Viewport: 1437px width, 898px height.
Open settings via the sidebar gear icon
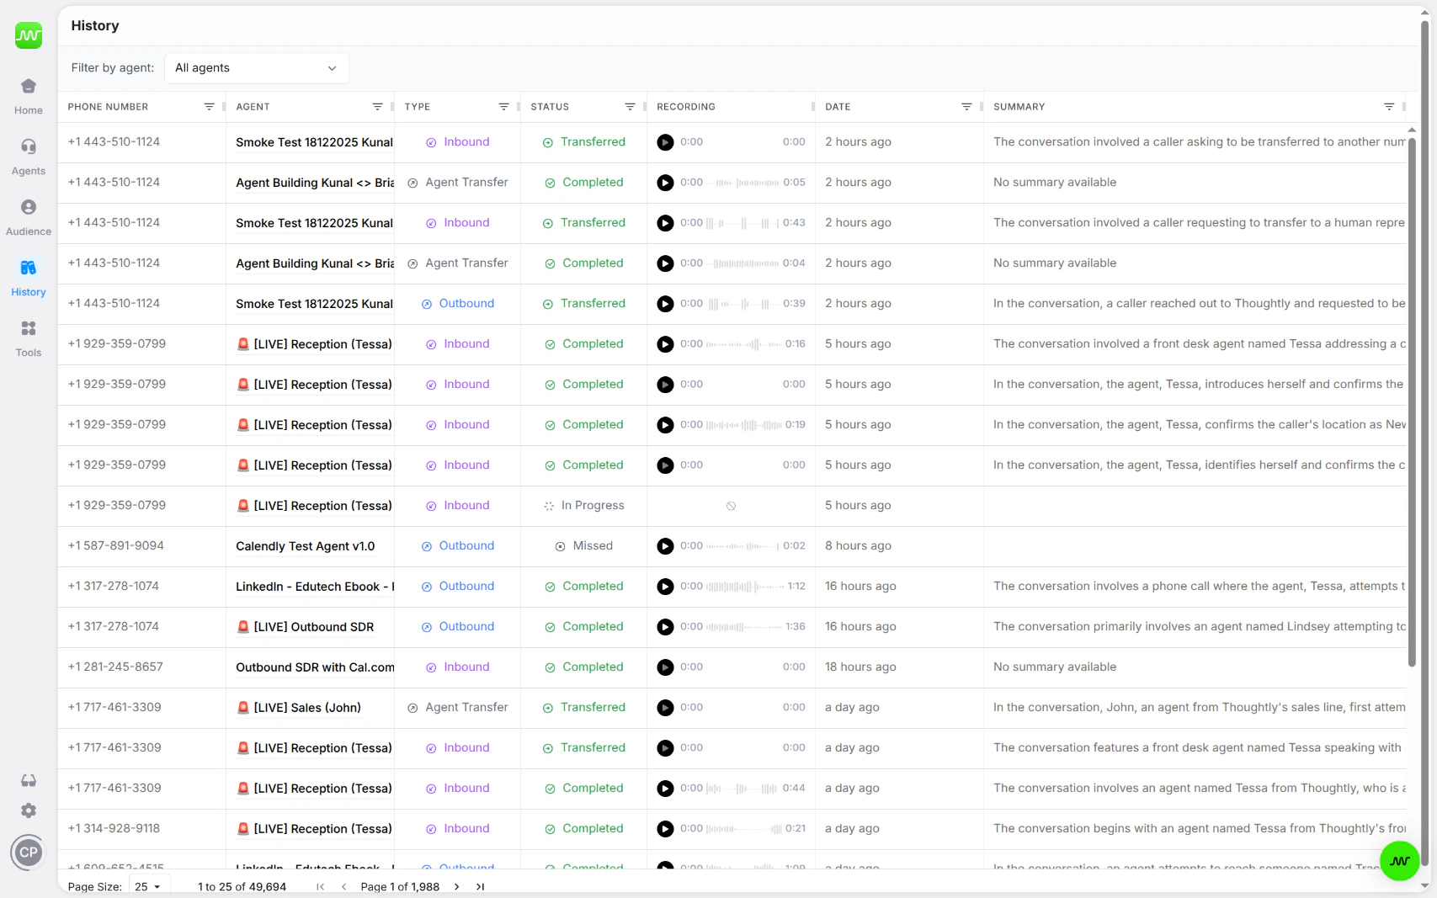click(x=28, y=810)
